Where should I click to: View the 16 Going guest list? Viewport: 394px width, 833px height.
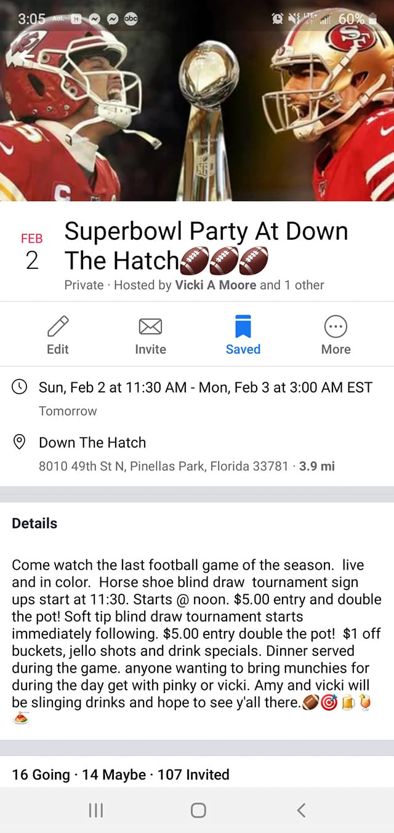[x=41, y=774]
